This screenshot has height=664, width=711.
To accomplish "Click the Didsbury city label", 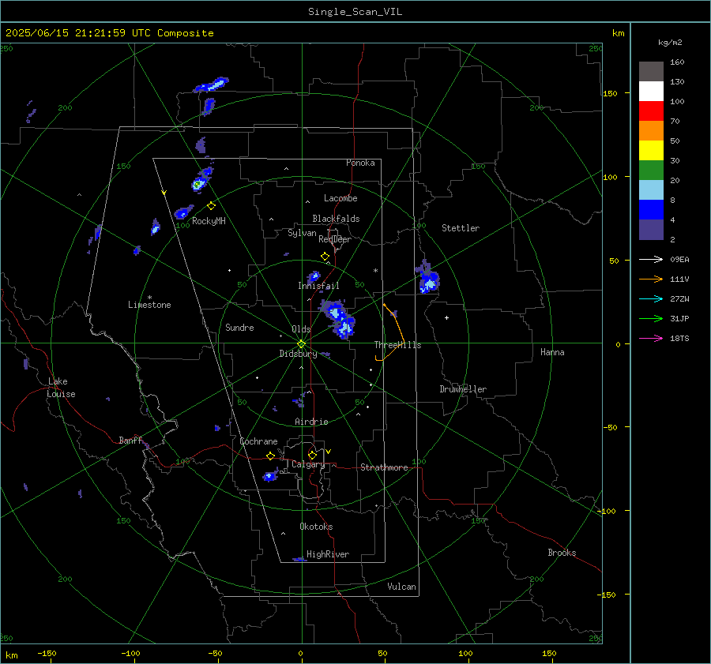I will [x=298, y=354].
